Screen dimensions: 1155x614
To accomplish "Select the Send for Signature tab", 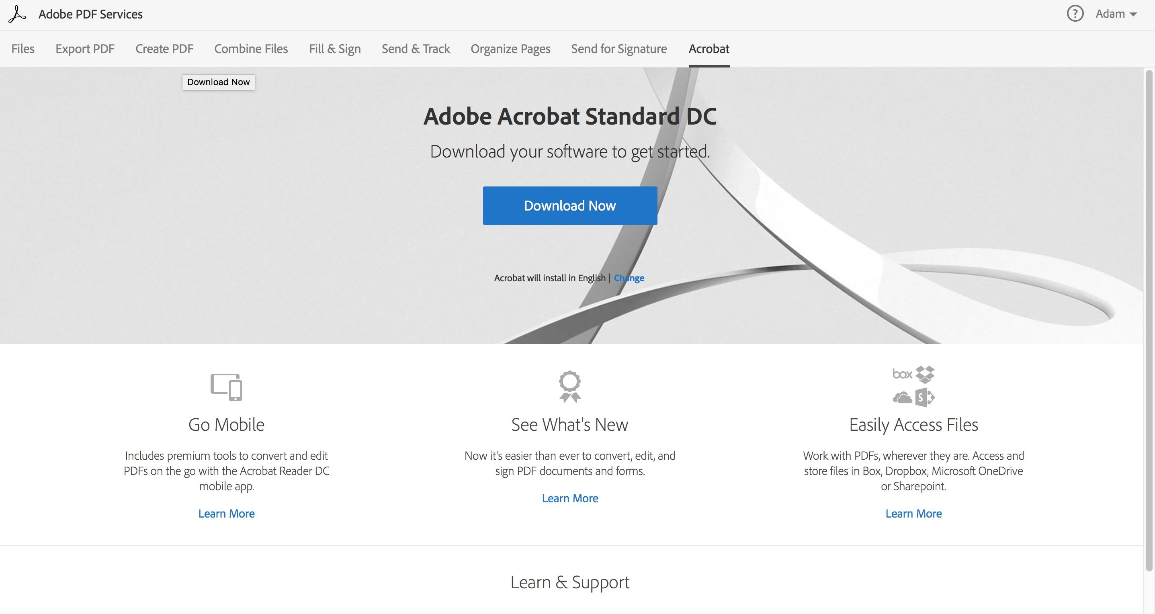I will [x=619, y=49].
